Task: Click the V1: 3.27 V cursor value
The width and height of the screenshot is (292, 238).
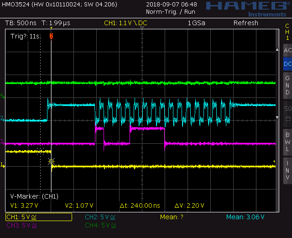Action: (24, 206)
